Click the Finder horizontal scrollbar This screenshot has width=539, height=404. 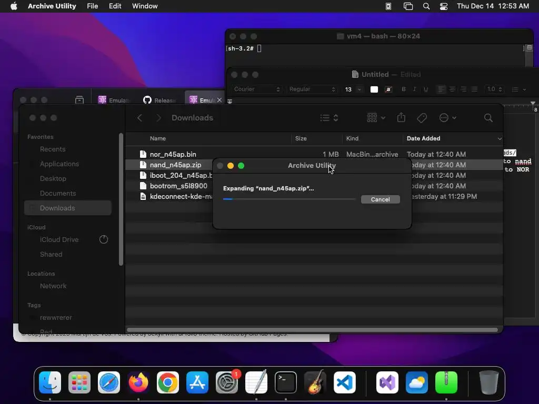(312, 330)
